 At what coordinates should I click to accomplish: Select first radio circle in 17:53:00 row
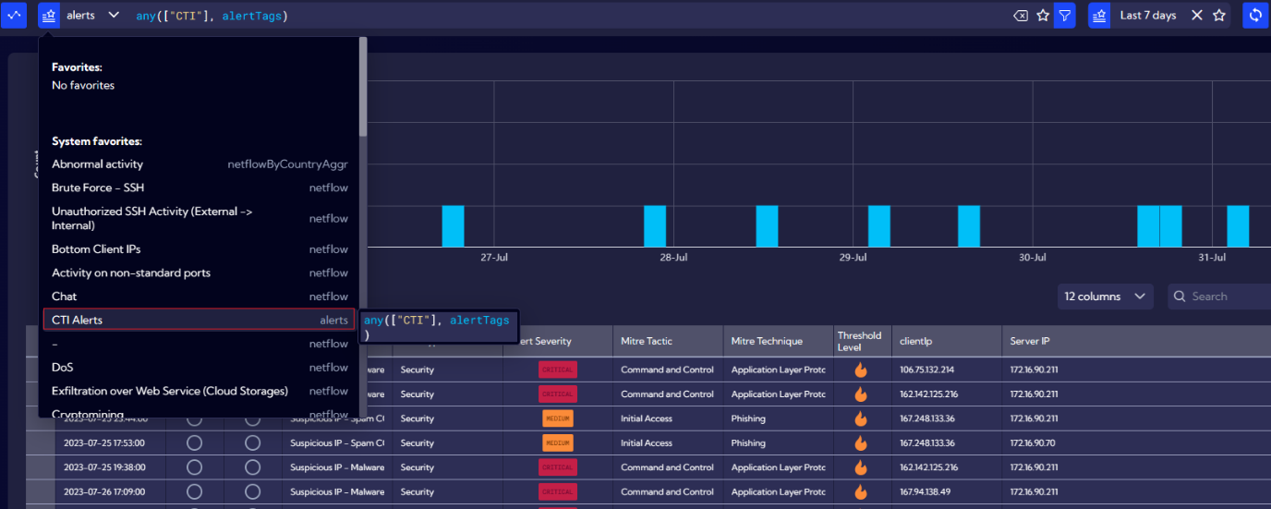tap(194, 443)
